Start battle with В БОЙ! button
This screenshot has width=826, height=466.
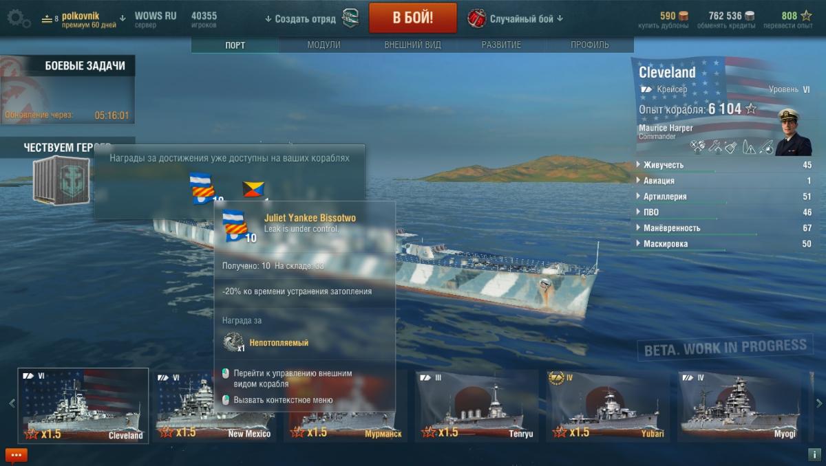click(413, 18)
